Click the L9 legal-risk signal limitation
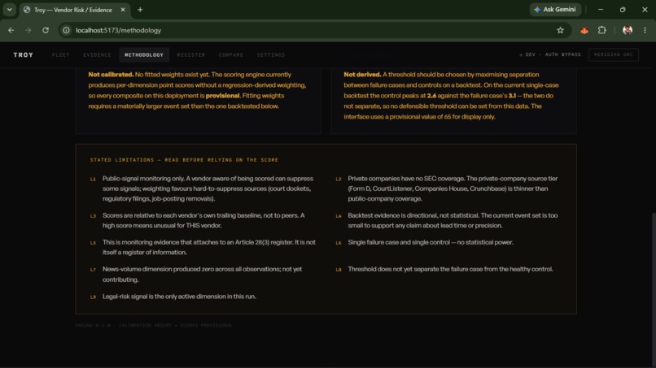This screenshot has height=368, width=656. click(173, 297)
